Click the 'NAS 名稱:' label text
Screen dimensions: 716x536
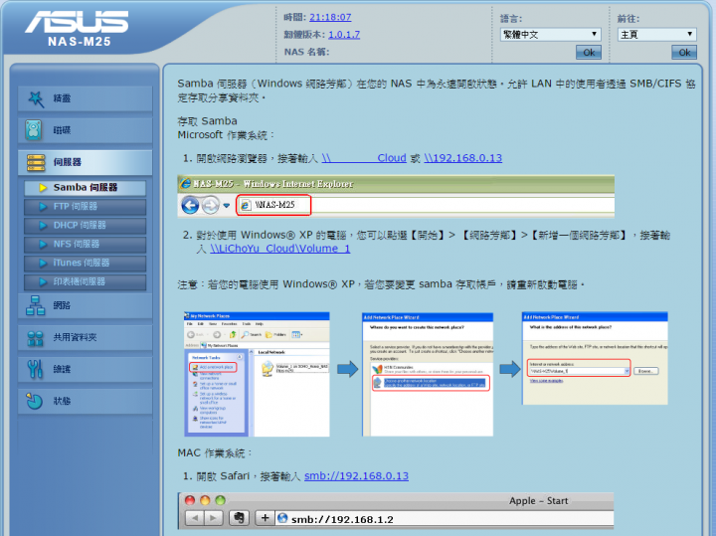[x=306, y=52]
